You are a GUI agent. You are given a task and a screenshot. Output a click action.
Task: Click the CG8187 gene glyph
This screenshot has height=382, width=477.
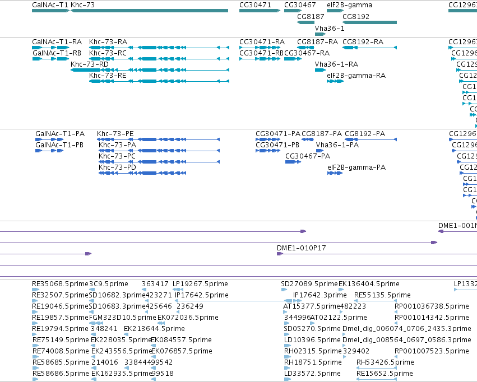[305, 22]
